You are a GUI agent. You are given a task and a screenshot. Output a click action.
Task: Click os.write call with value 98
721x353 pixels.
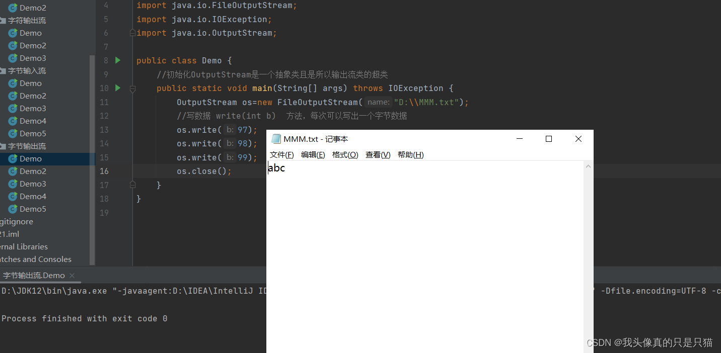click(x=217, y=143)
